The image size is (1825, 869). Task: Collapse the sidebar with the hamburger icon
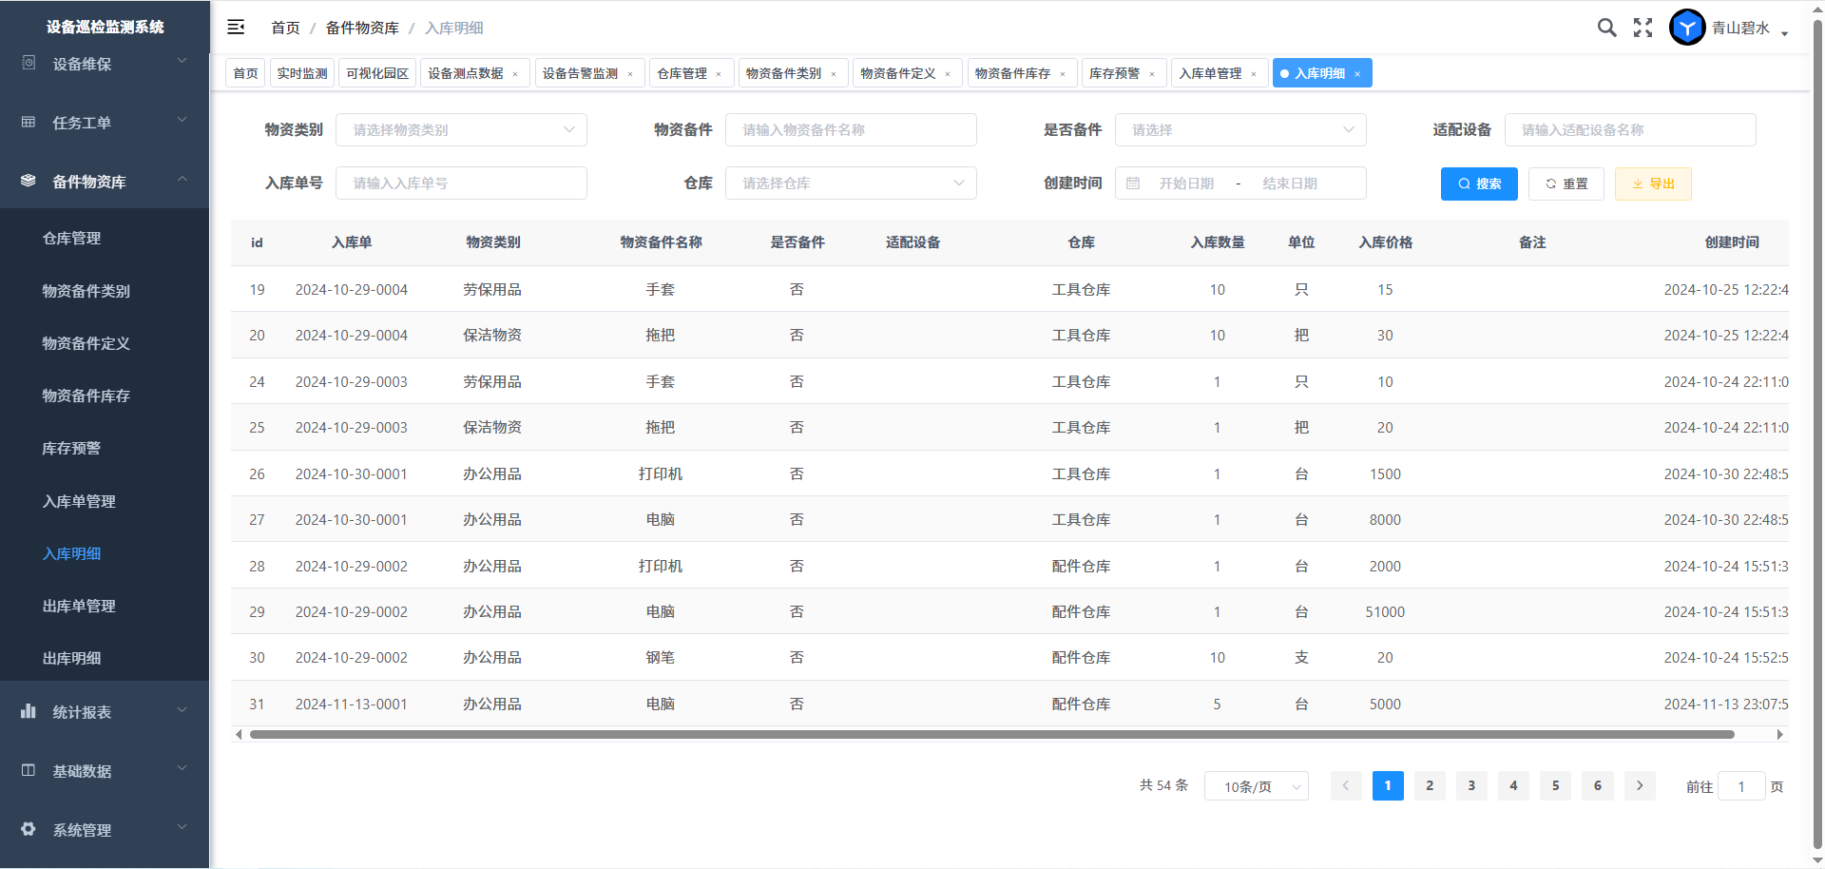click(x=236, y=28)
